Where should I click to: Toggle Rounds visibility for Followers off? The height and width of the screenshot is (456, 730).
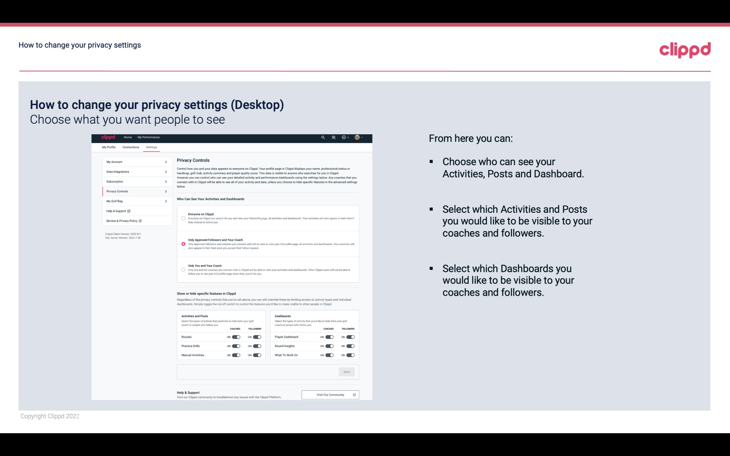(x=258, y=337)
